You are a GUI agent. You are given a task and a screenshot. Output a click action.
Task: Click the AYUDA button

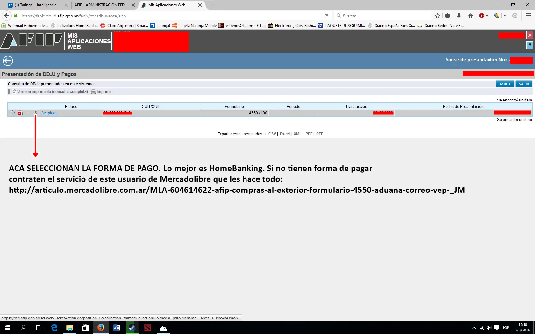505,84
